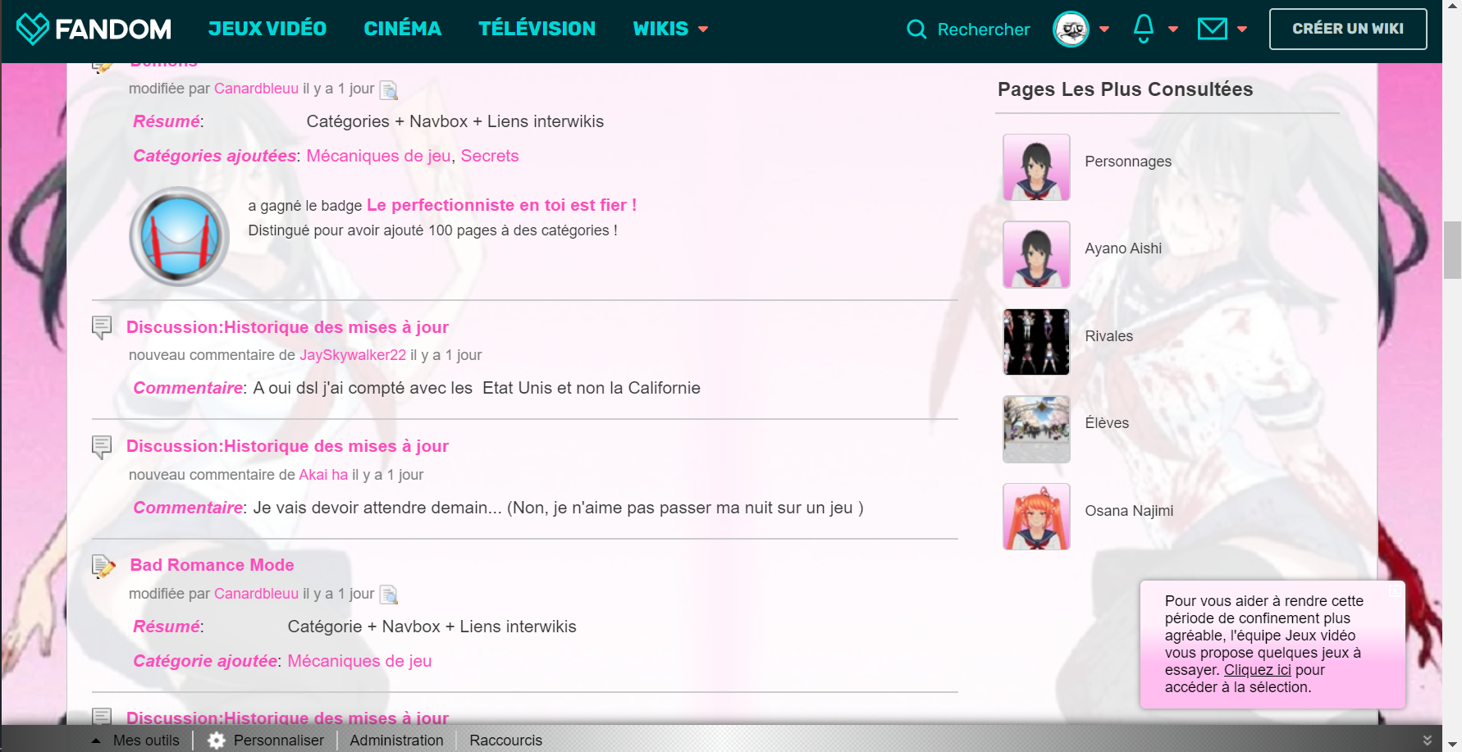Click the vertical scrollbar thumb

click(1452, 250)
